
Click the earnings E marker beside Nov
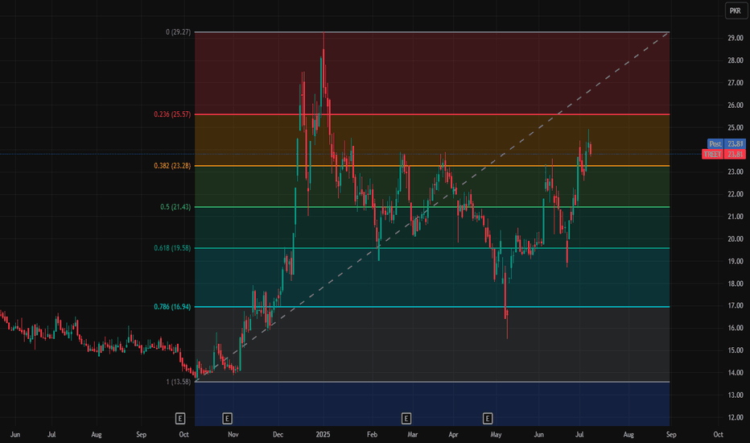coord(227,419)
